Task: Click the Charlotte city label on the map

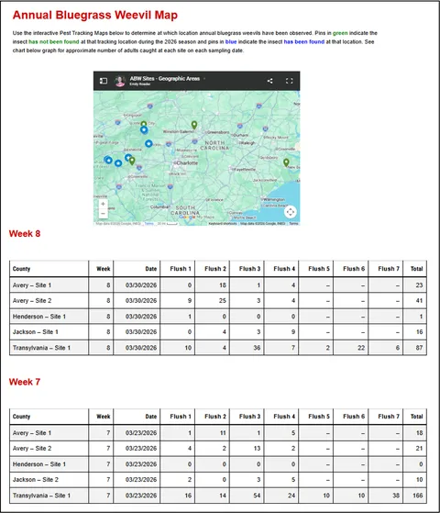Action: click(x=187, y=163)
